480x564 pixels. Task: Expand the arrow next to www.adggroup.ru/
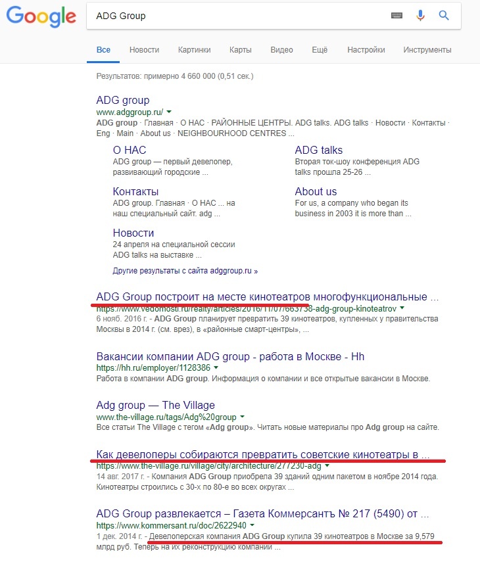pyautogui.click(x=169, y=112)
